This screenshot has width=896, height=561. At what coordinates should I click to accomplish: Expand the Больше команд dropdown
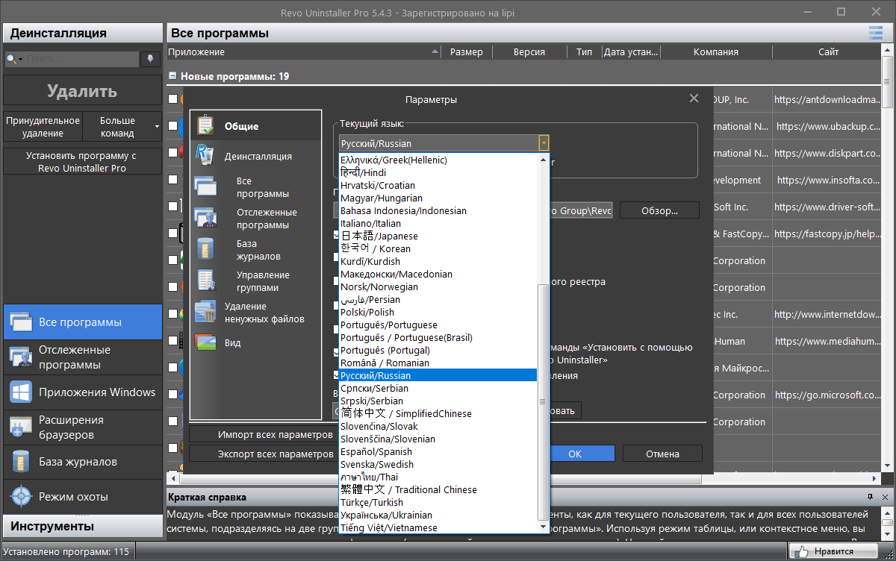pos(157,127)
